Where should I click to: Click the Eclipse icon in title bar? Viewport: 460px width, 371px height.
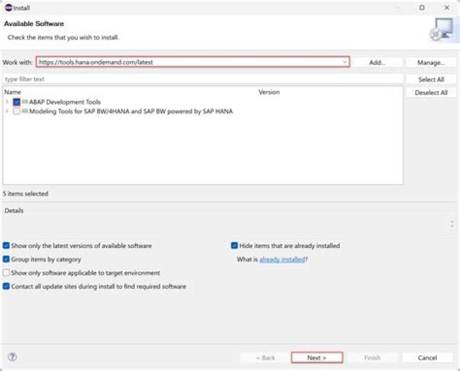(x=8, y=8)
